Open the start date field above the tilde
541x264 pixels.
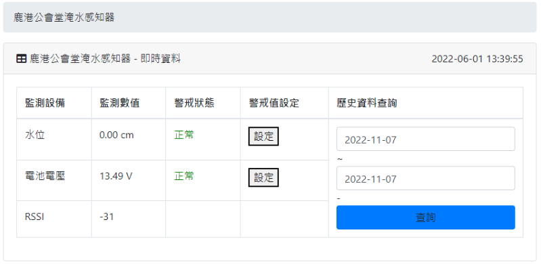click(425, 139)
